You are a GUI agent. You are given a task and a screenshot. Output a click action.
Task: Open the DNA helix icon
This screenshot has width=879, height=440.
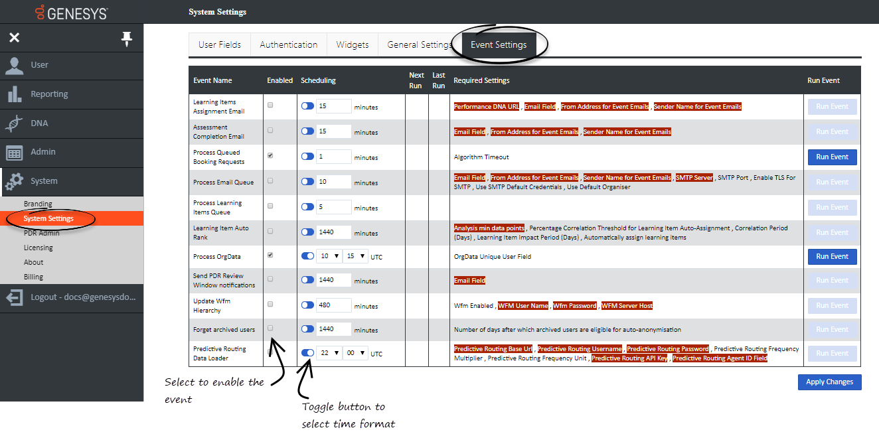[x=15, y=123]
